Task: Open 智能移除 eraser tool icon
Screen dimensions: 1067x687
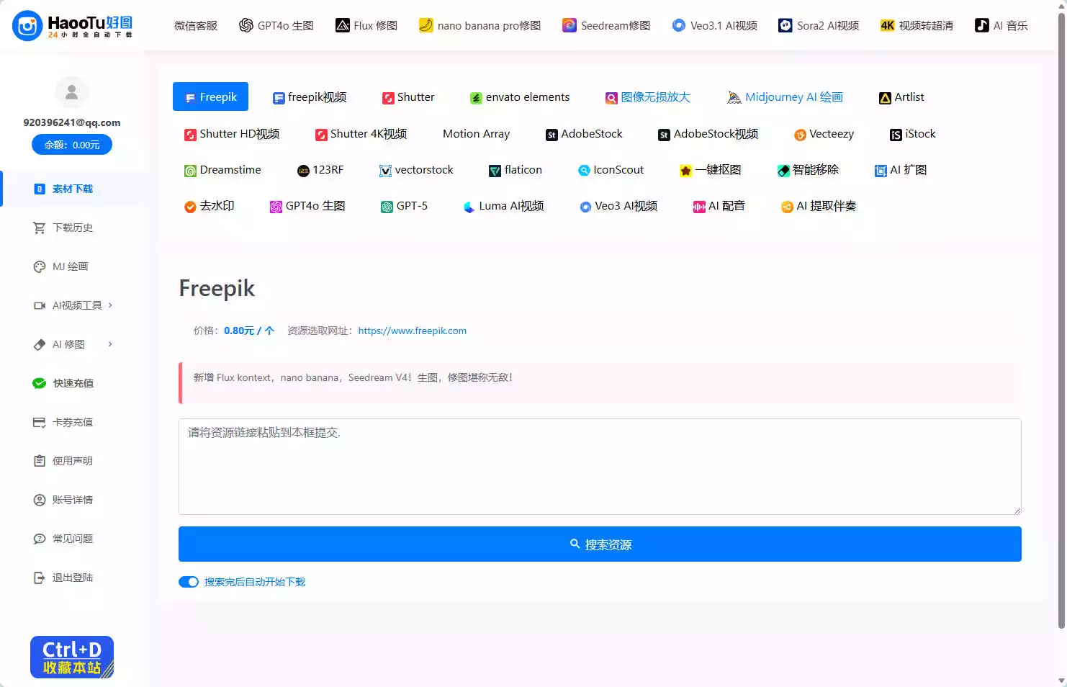Action: click(783, 171)
